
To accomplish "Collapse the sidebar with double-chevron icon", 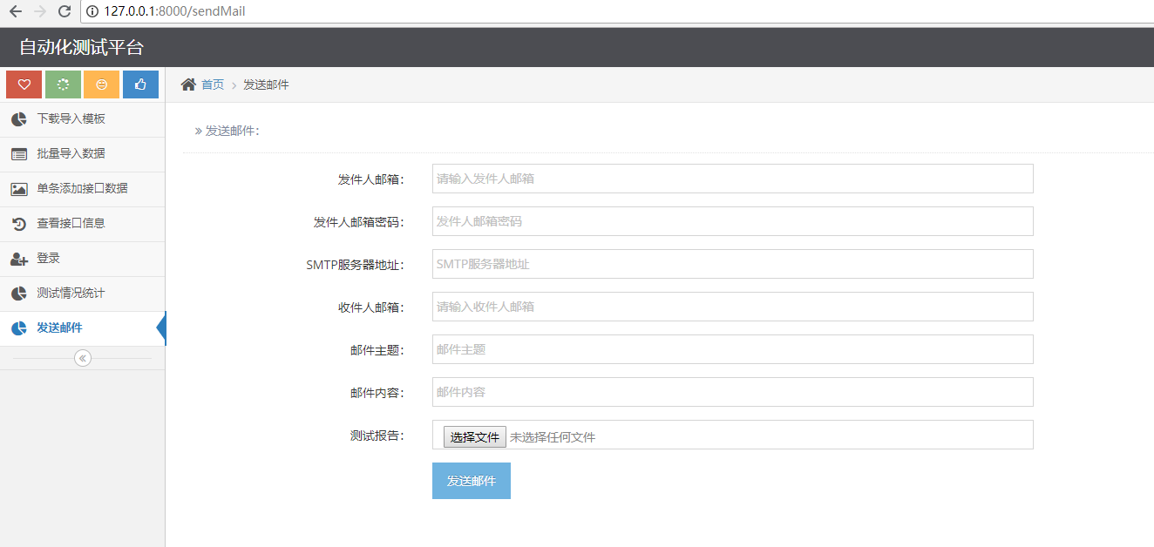I will (83, 358).
